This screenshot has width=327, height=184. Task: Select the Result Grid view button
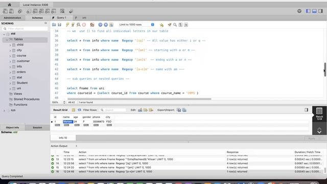tap(319, 113)
